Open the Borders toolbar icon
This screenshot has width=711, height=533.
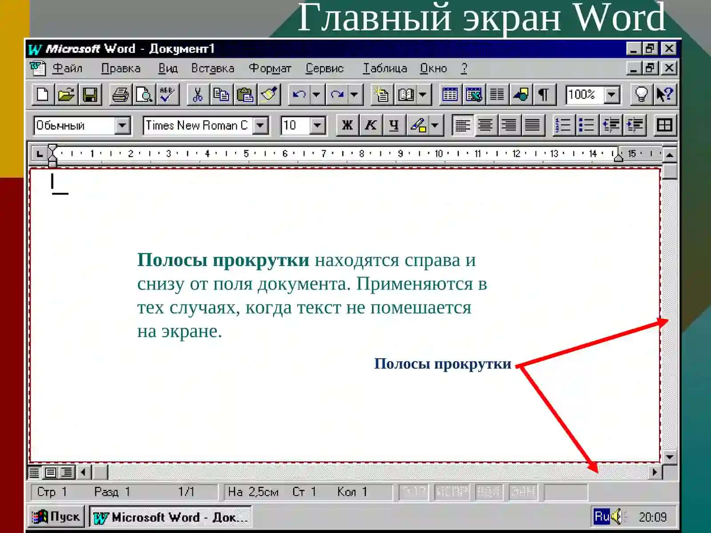point(665,125)
